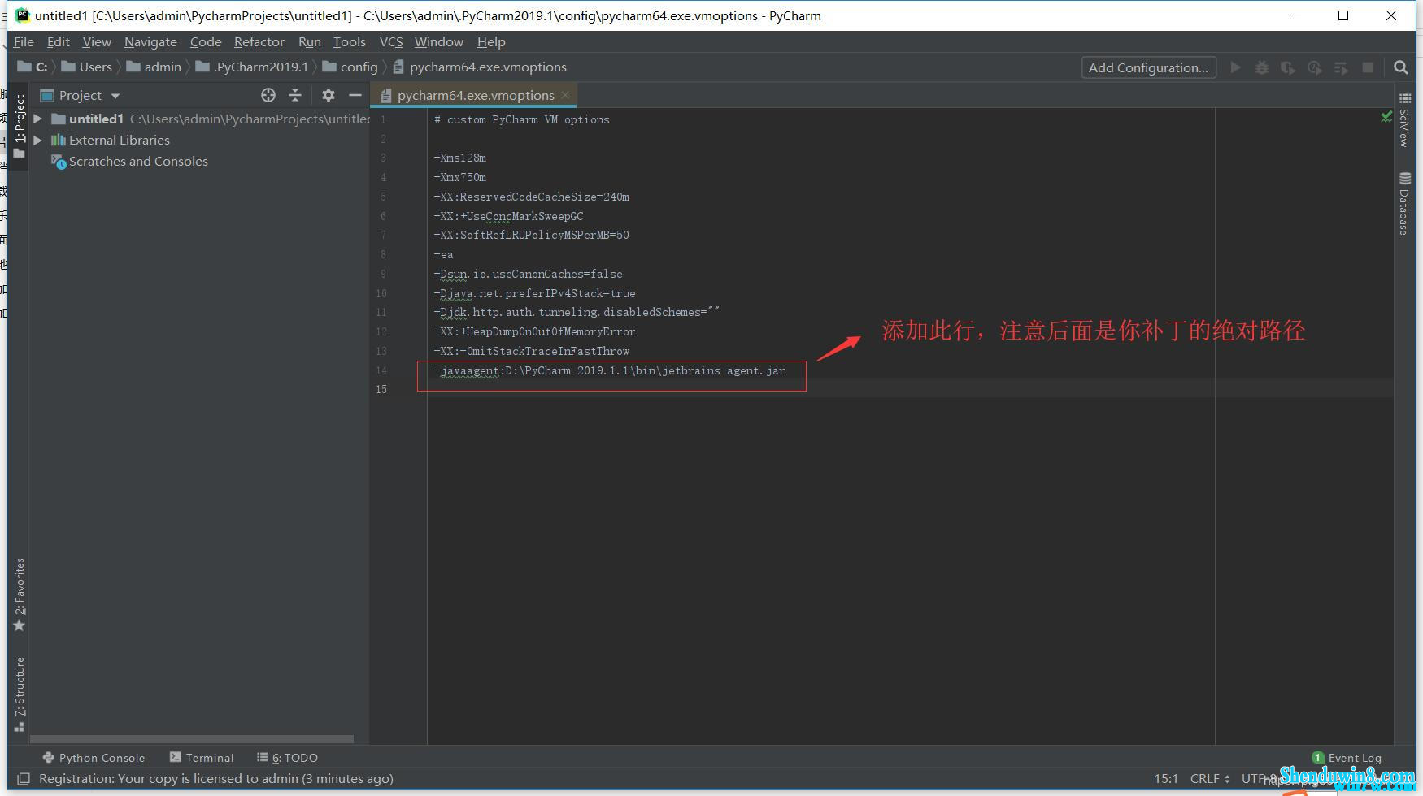This screenshot has width=1423, height=796.
Task: Open the Python Console panel
Action: pyautogui.click(x=94, y=758)
